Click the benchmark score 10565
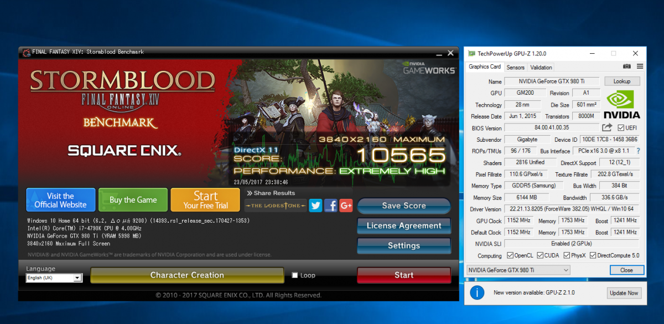The image size is (664, 324). 401,155
